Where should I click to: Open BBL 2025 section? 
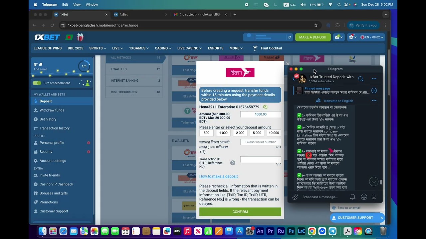(76, 48)
